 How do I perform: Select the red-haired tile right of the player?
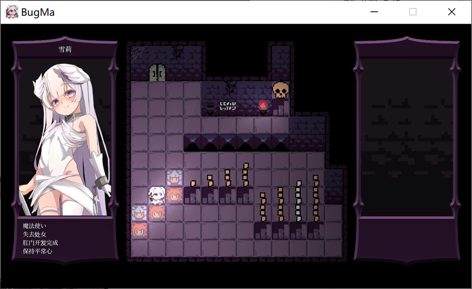coord(174,195)
